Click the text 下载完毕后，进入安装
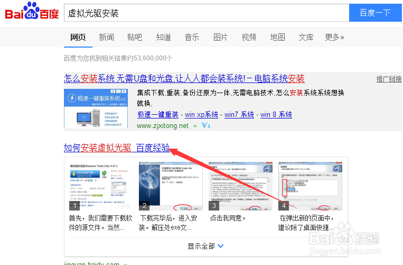This screenshot has width=403, height=265. coord(168,223)
